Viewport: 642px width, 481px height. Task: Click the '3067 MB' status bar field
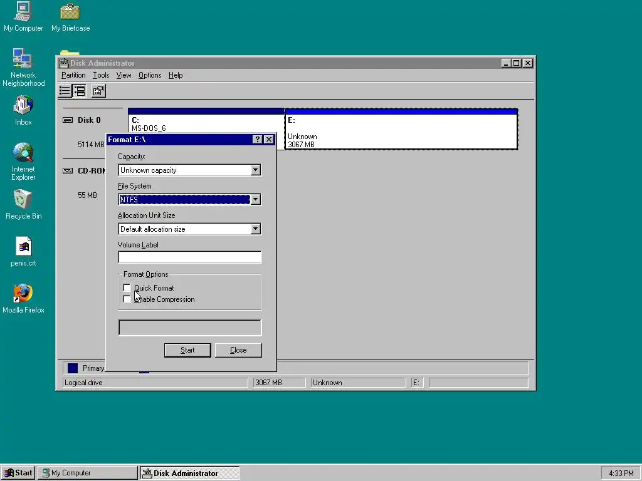(x=279, y=383)
